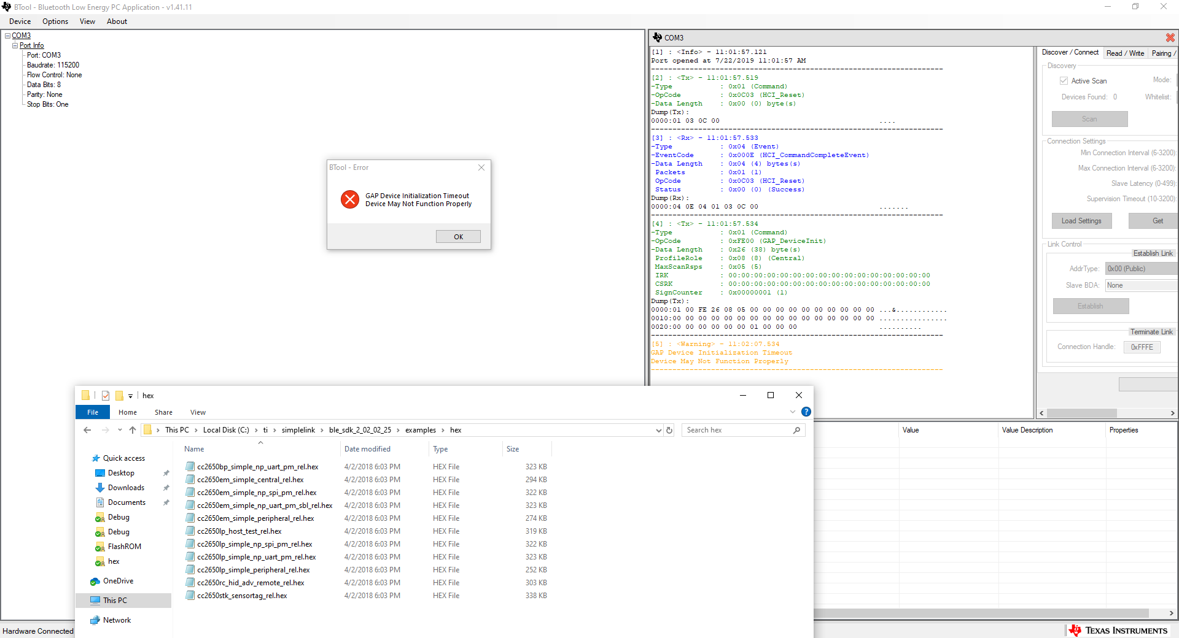Click the Establish button in Link Control

pyautogui.click(x=1091, y=306)
